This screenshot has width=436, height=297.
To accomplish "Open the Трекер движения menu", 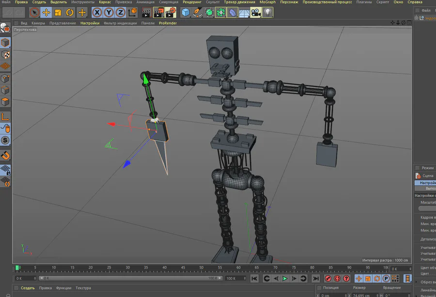I will click(x=239, y=2).
